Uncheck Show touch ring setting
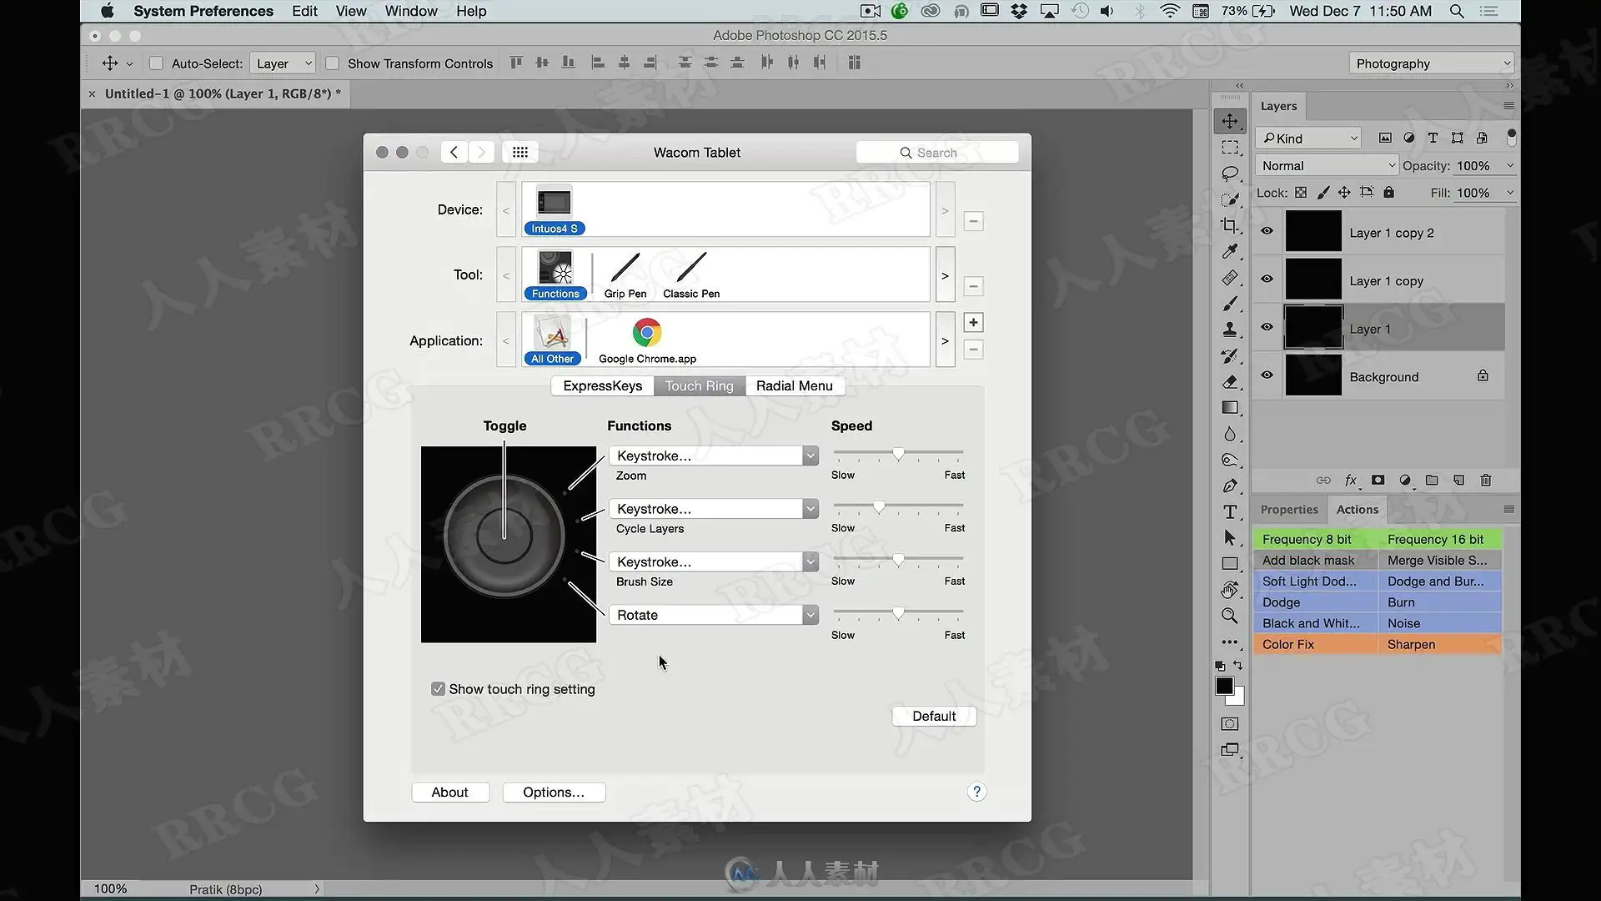The width and height of the screenshot is (1601, 901). (x=438, y=689)
